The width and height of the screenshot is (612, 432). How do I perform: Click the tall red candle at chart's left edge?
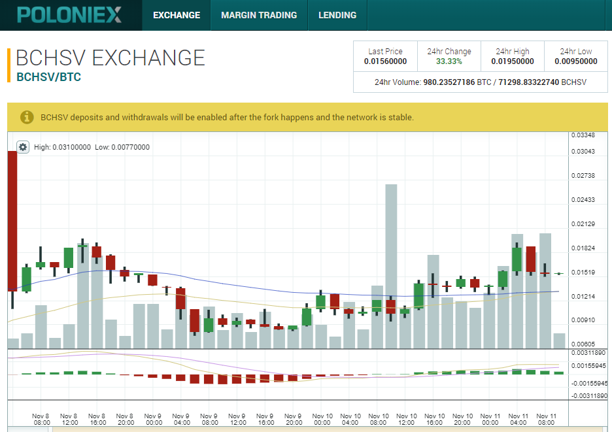pos(12,220)
